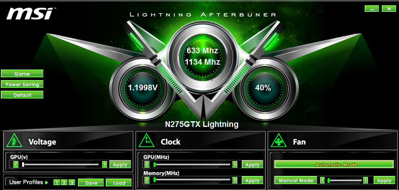Click the GPU(v) label
Viewport: 399px width, 190px height.
point(19,157)
